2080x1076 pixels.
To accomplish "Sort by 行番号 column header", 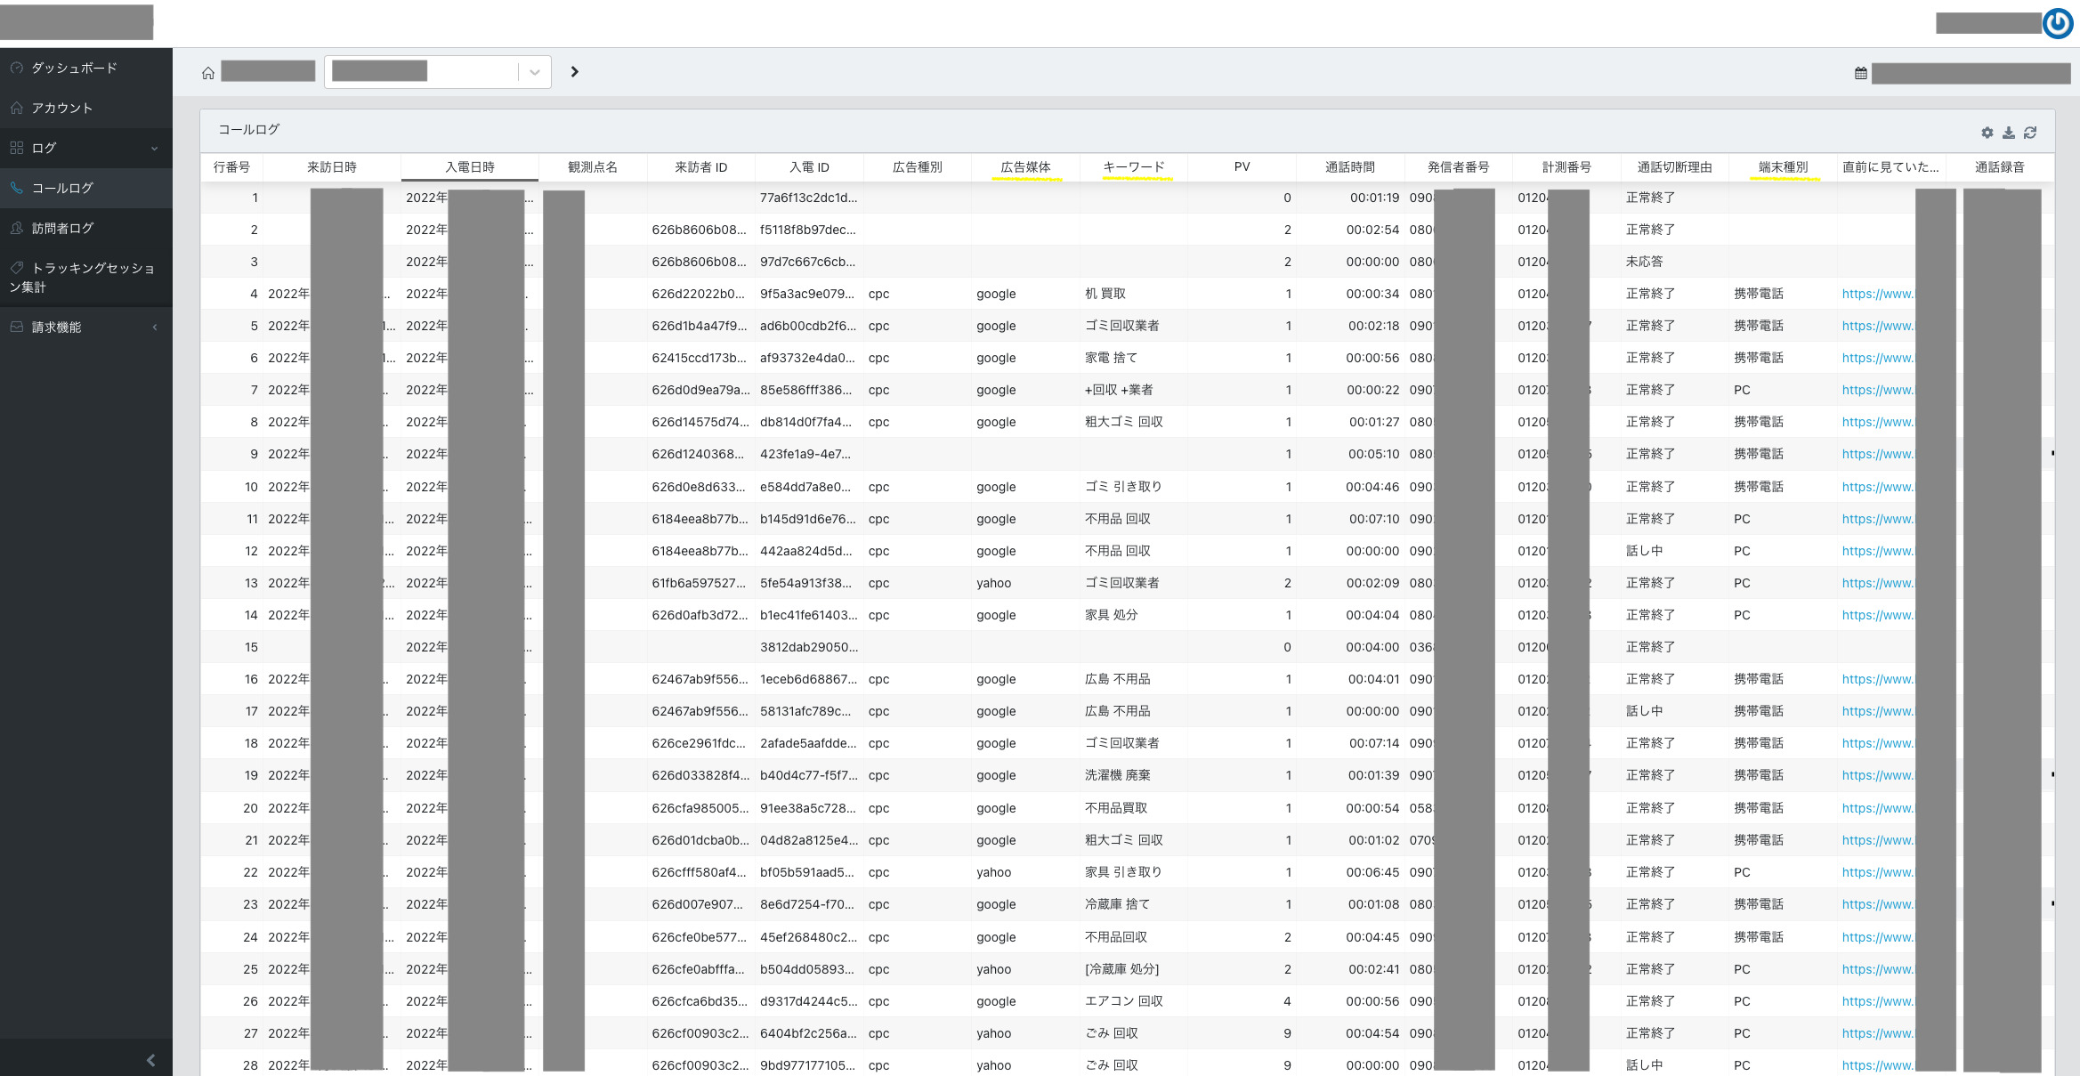I will click(x=231, y=167).
